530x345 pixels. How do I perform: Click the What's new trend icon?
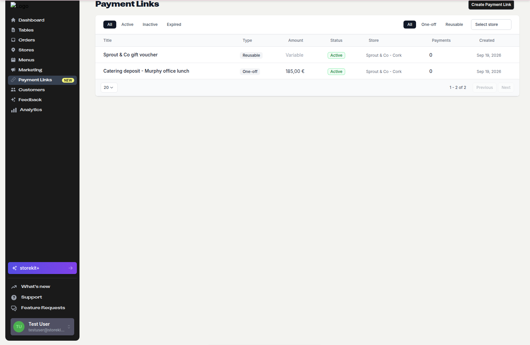point(14,287)
